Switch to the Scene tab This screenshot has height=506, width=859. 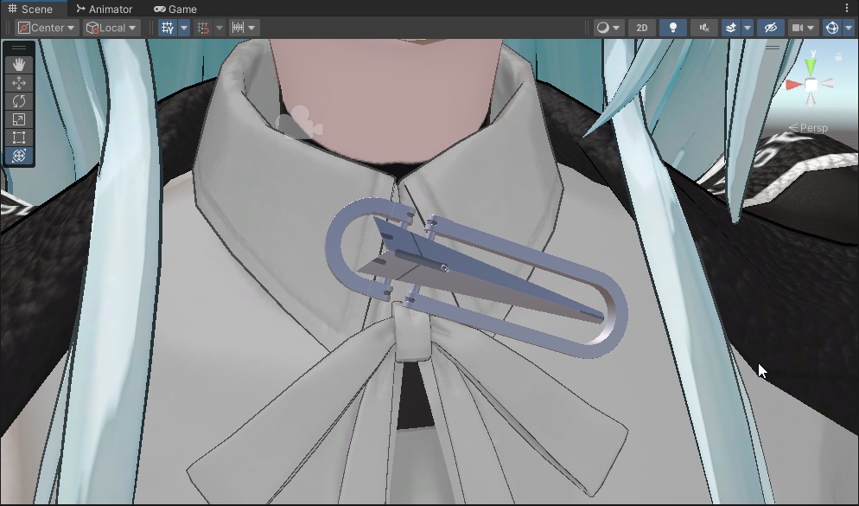(31, 9)
